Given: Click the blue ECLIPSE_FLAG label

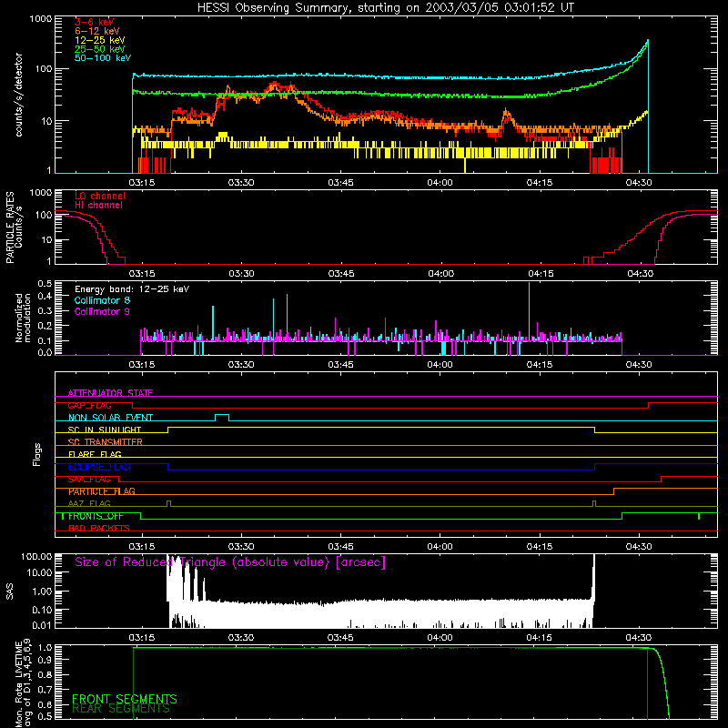Looking at the screenshot, I should click(99, 467).
